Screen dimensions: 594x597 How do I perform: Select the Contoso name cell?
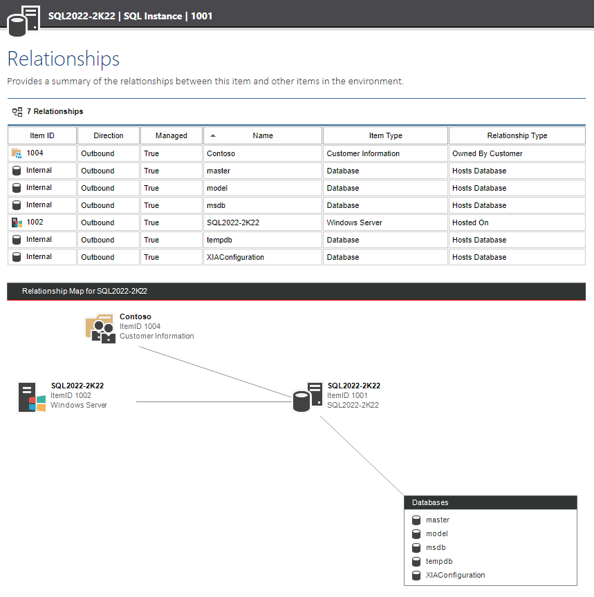(x=263, y=153)
